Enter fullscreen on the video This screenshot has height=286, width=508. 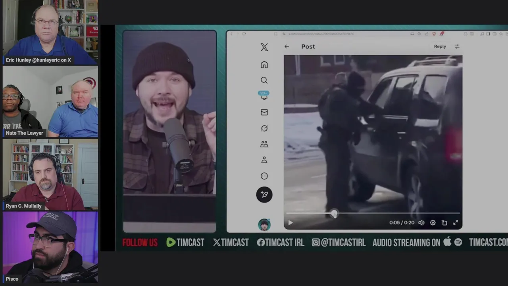456,223
